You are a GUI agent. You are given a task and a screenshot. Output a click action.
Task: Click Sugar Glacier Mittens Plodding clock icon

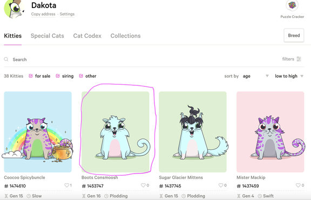coord(184,196)
